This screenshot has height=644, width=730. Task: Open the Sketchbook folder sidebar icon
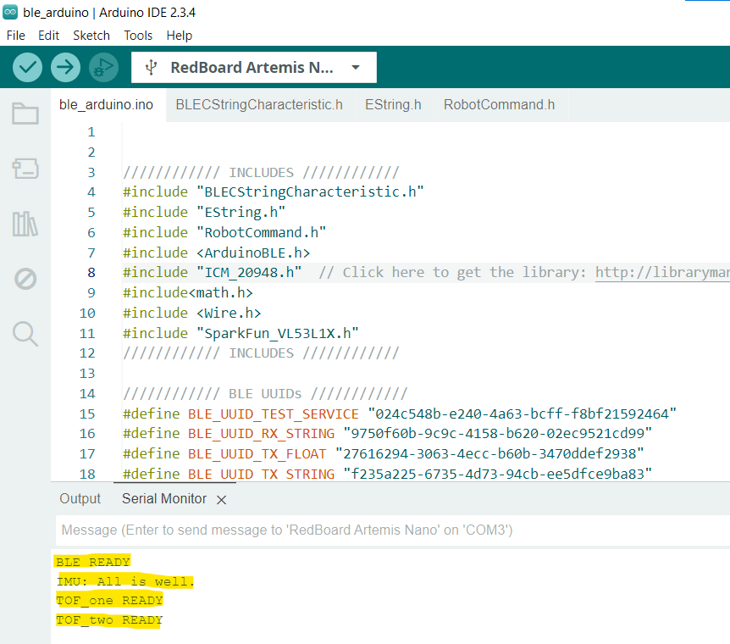(x=25, y=114)
